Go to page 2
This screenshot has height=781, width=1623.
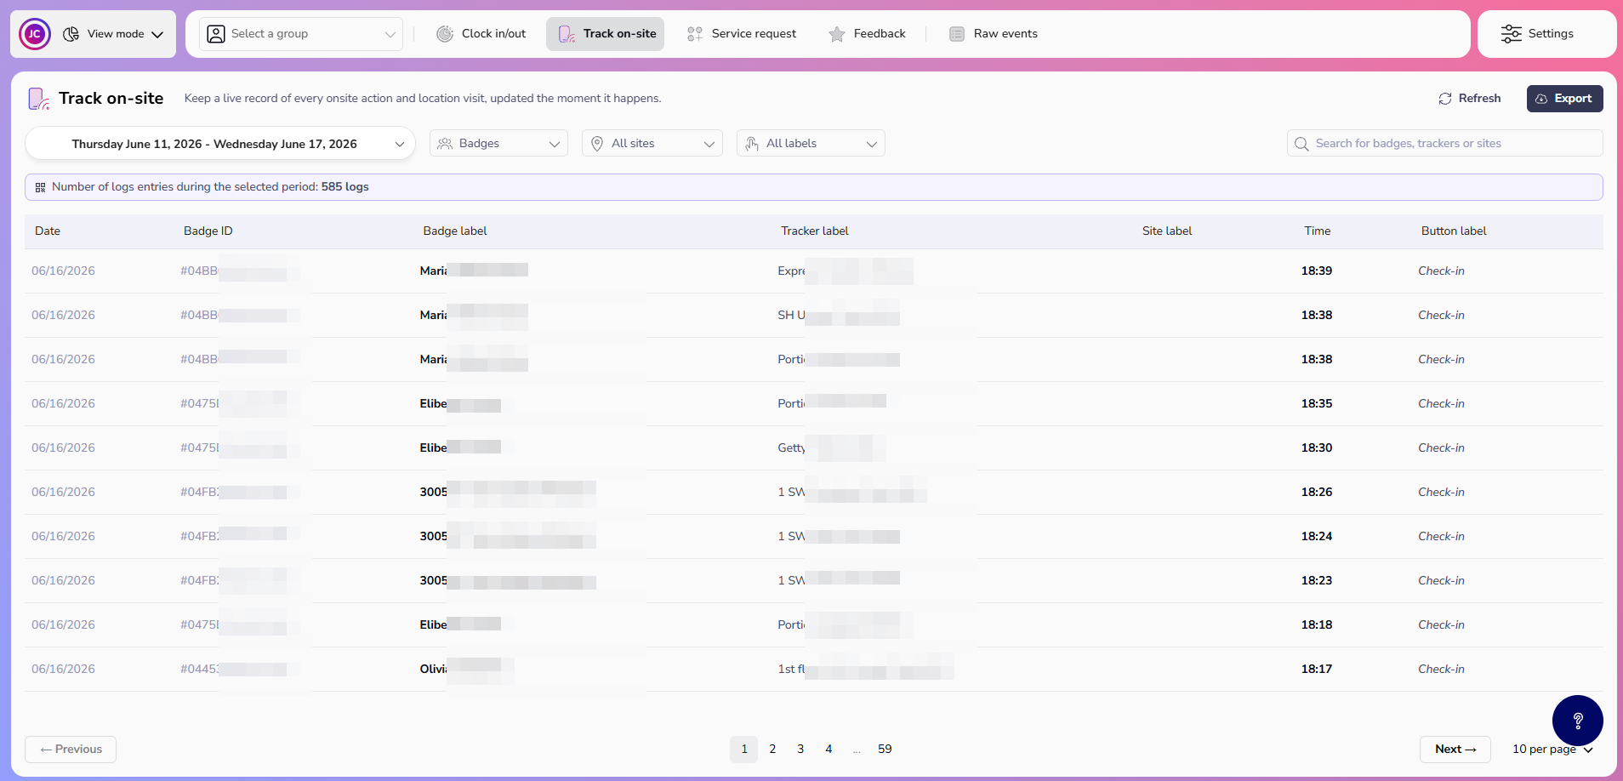(x=772, y=750)
